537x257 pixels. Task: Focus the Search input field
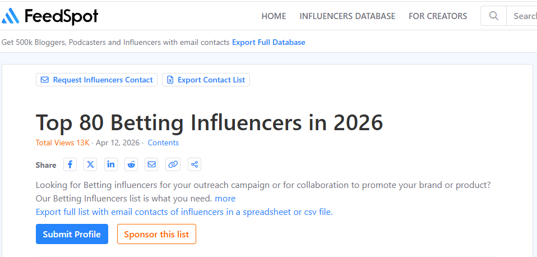click(522, 16)
